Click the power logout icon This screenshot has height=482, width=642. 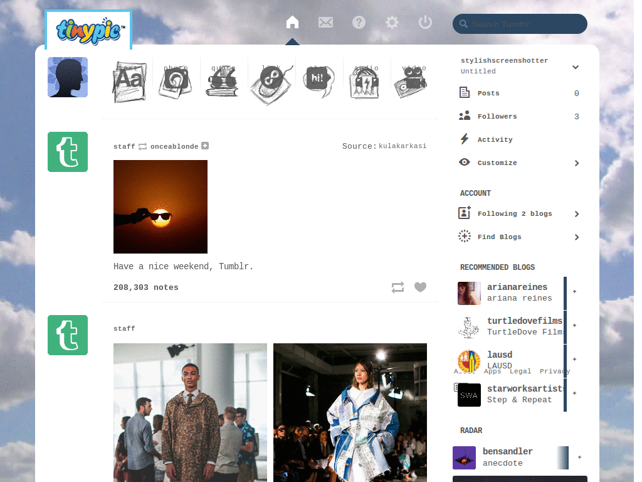[425, 22]
